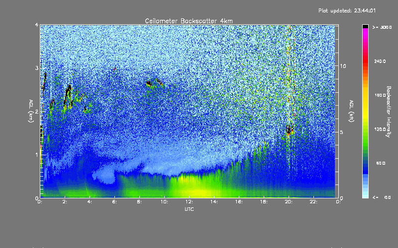398x248 pixels.
Task: Click the colorbar value 240.0
Action: [380, 61]
